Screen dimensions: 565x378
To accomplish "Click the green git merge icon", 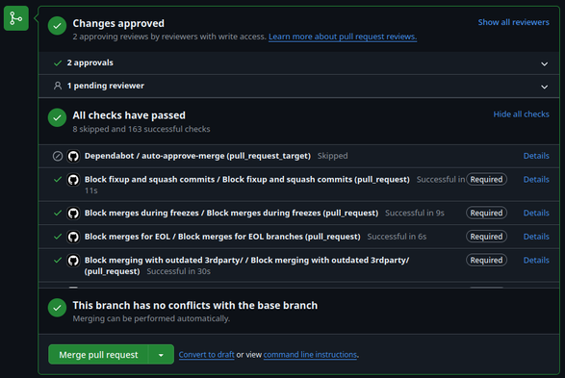I will click(15, 18).
